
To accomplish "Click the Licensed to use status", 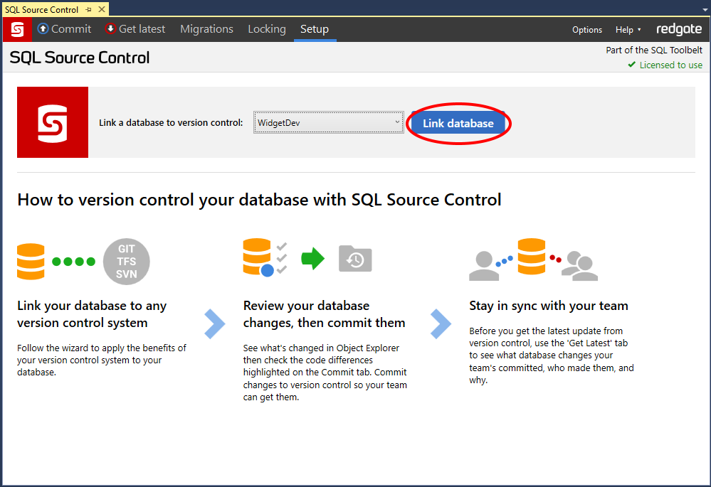I will 665,65.
